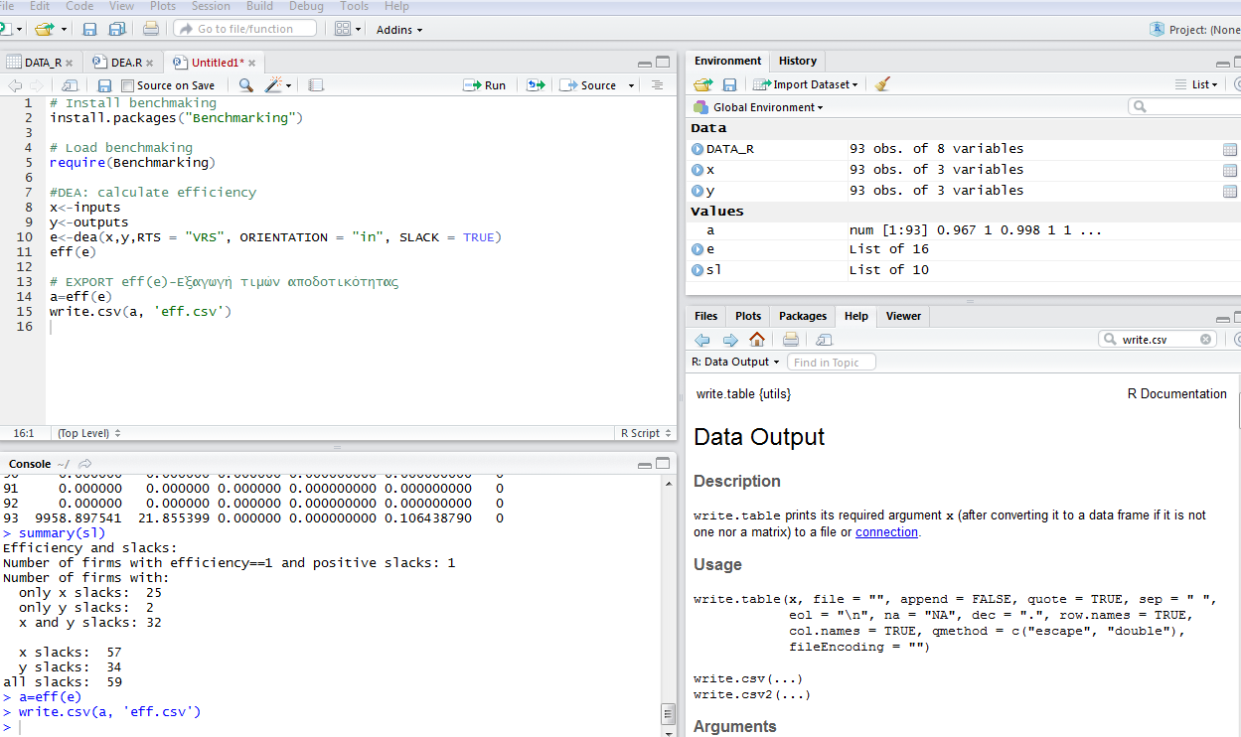Go to the Help home page
Screen dimensions: 1241x737
(757, 340)
